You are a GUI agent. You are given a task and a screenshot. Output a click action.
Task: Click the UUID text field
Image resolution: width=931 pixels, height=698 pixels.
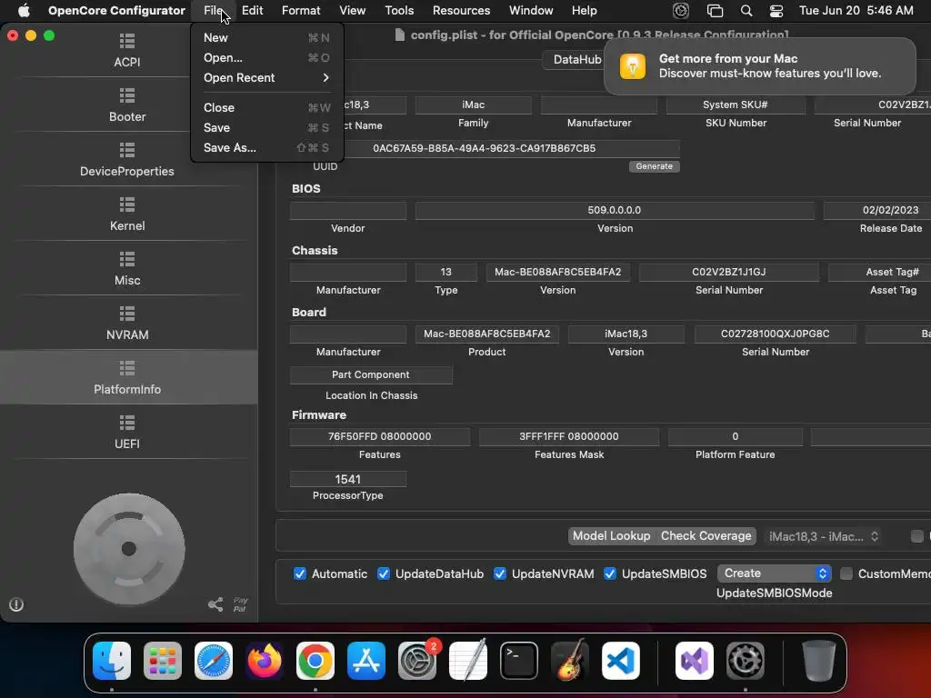pos(484,148)
